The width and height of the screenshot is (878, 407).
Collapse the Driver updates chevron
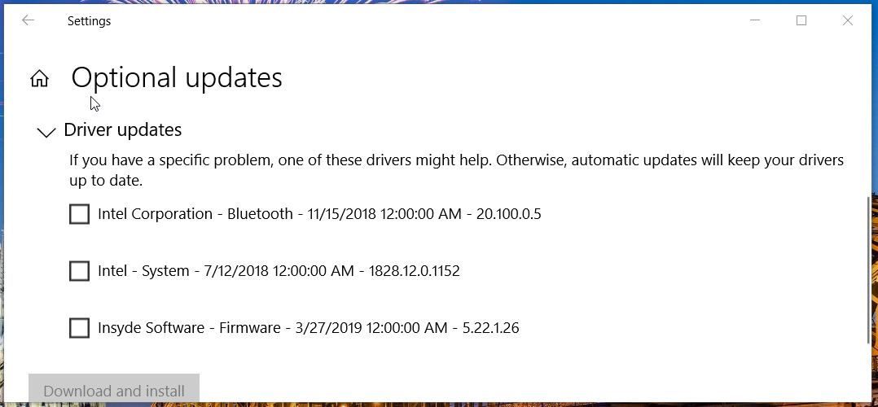(46, 132)
